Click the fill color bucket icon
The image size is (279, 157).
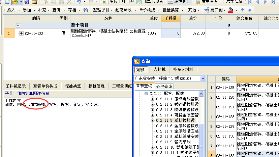click(x=230, y=10)
